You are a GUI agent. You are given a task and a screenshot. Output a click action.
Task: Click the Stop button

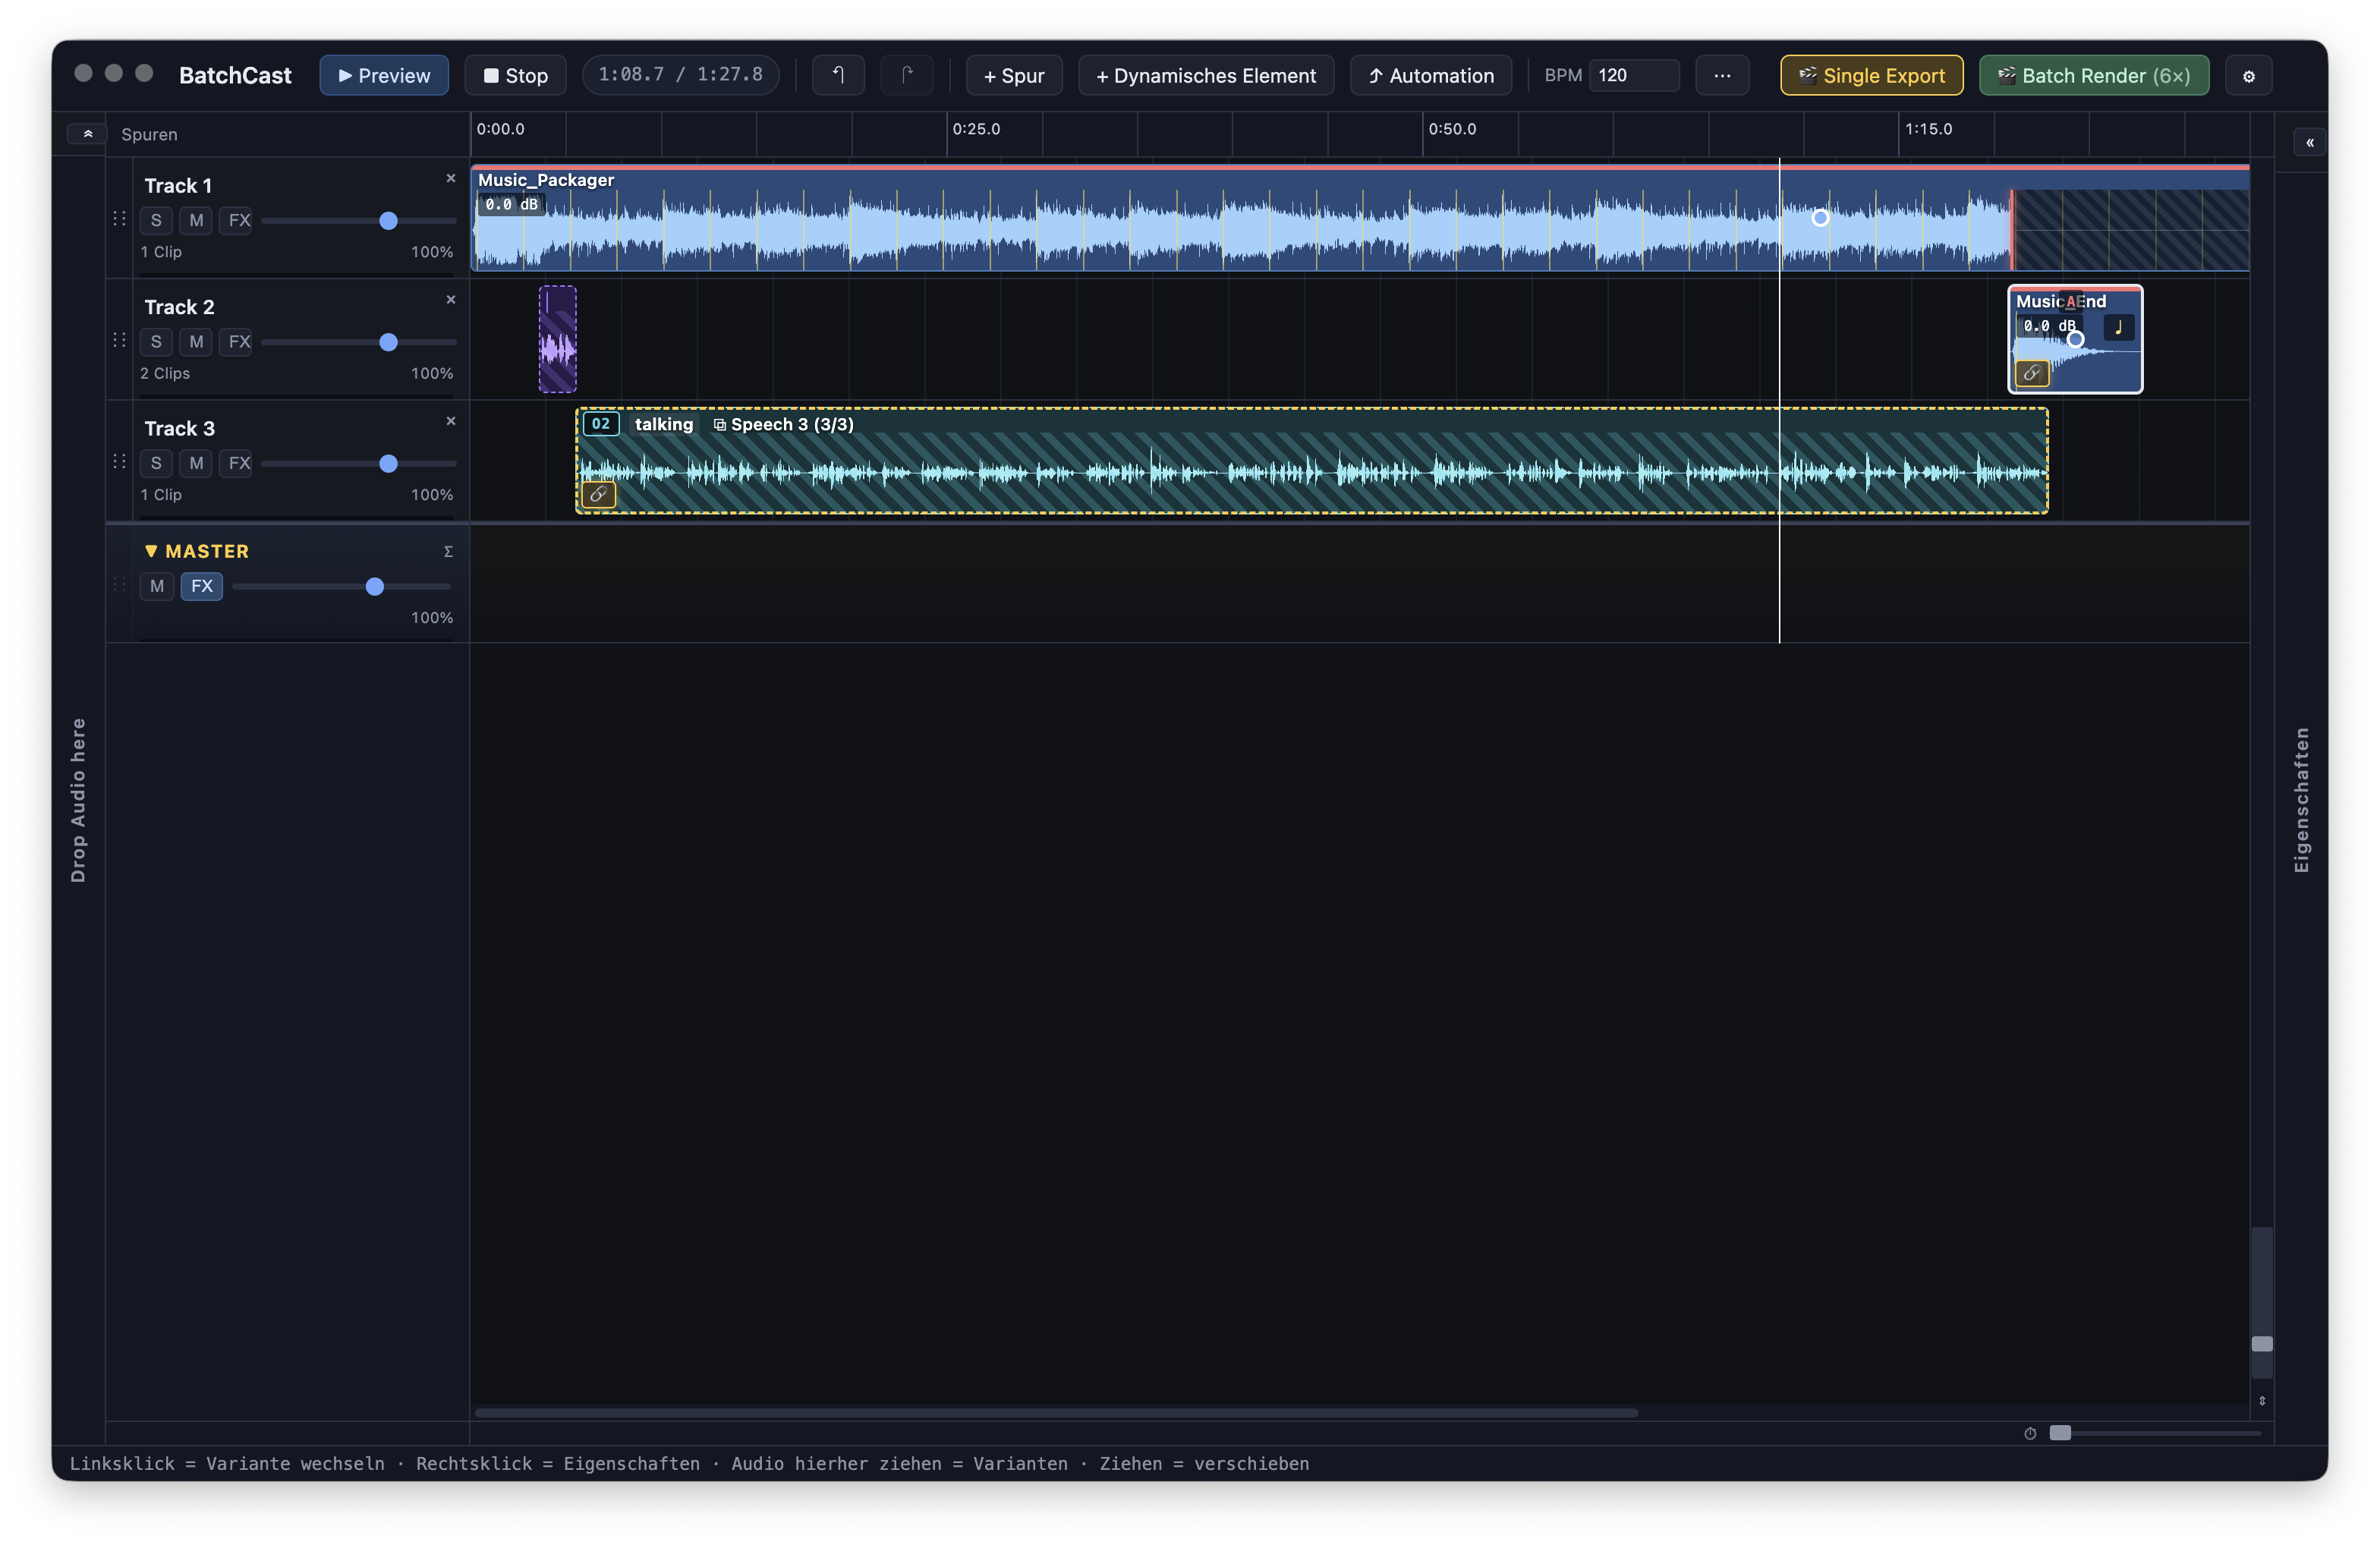pyautogui.click(x=515, y=75)
